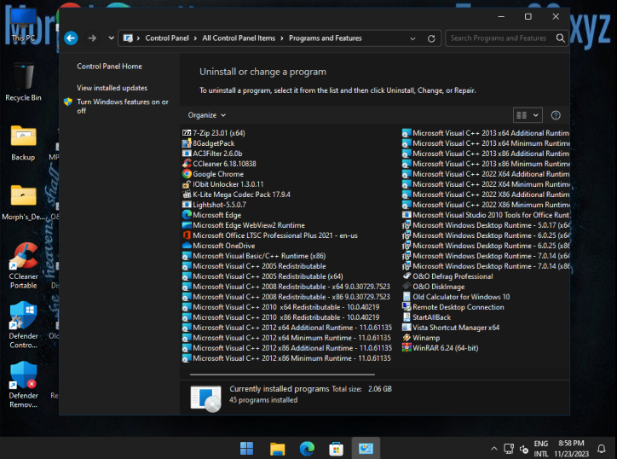Select the CCleaner Portable desktop shortcut
The width and height of the screenshot is (617, 459).
[23, 266]
